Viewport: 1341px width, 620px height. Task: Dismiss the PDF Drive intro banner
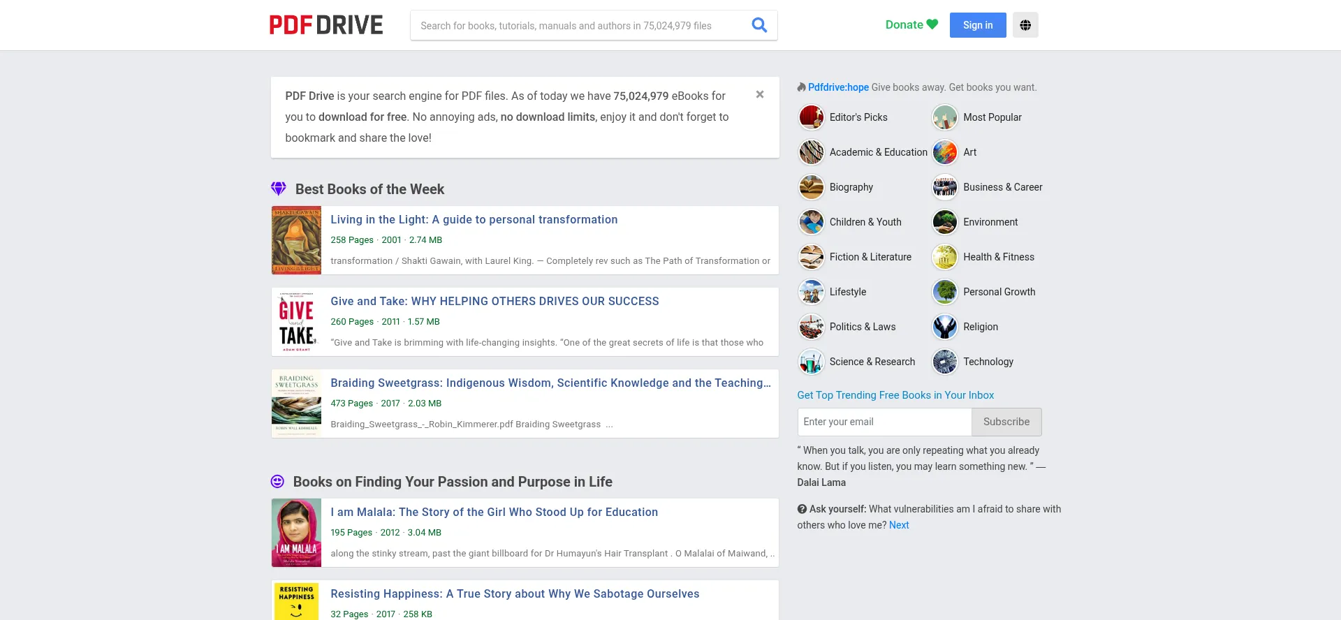[760, 94]
